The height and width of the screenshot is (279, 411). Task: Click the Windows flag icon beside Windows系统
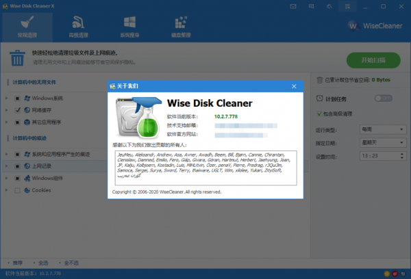[x=27, y=98]
